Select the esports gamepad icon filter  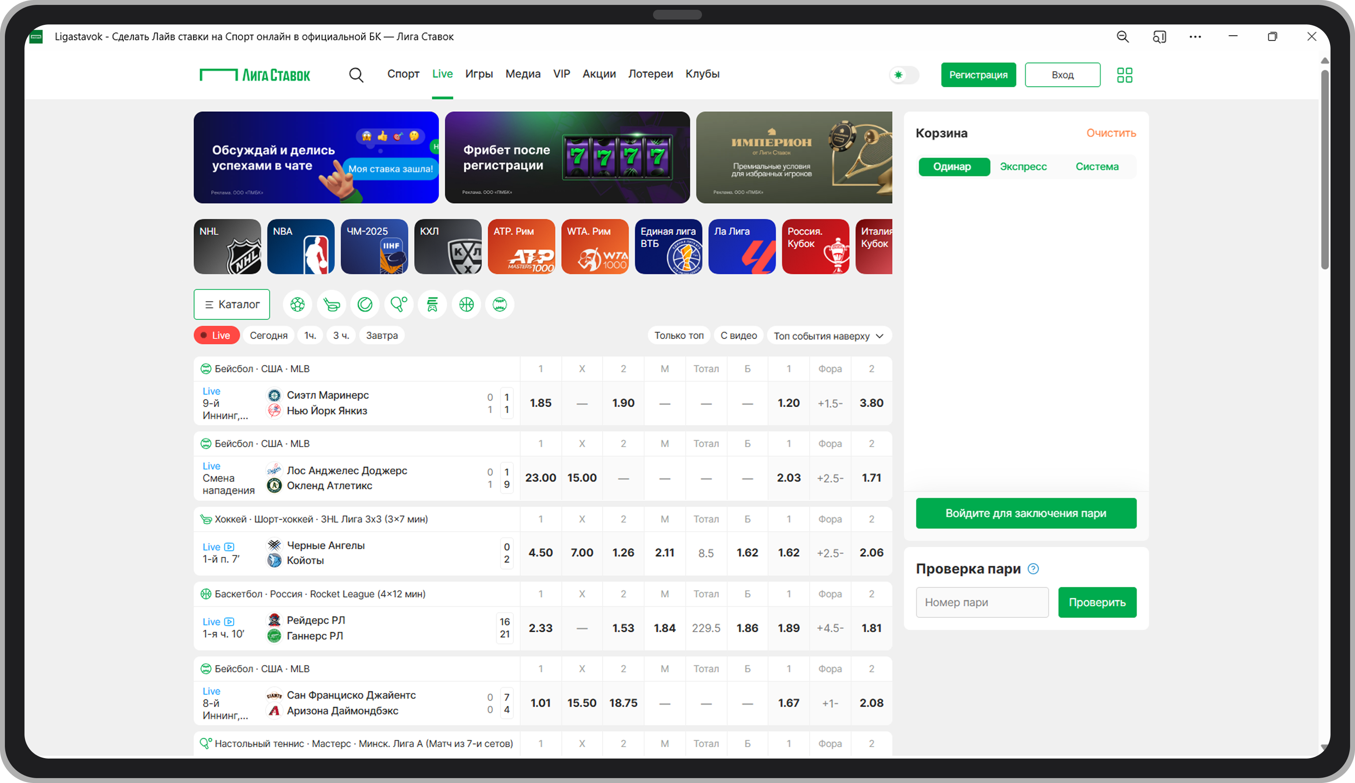[x=432, y=305]
